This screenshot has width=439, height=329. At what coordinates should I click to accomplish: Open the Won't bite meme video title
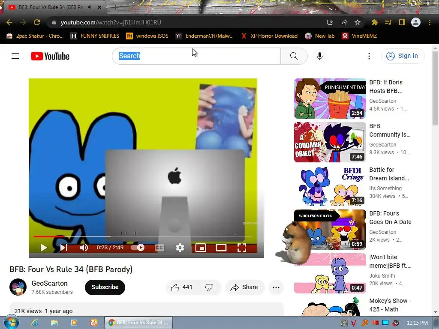point(390,261)
